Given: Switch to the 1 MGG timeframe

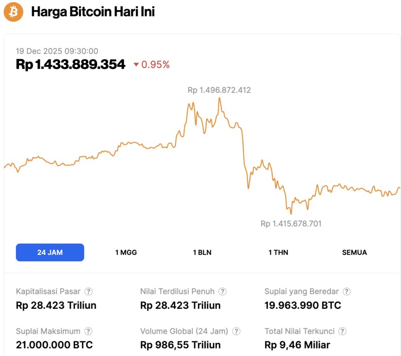Looking at the screenshot, I should click(126, 252).
